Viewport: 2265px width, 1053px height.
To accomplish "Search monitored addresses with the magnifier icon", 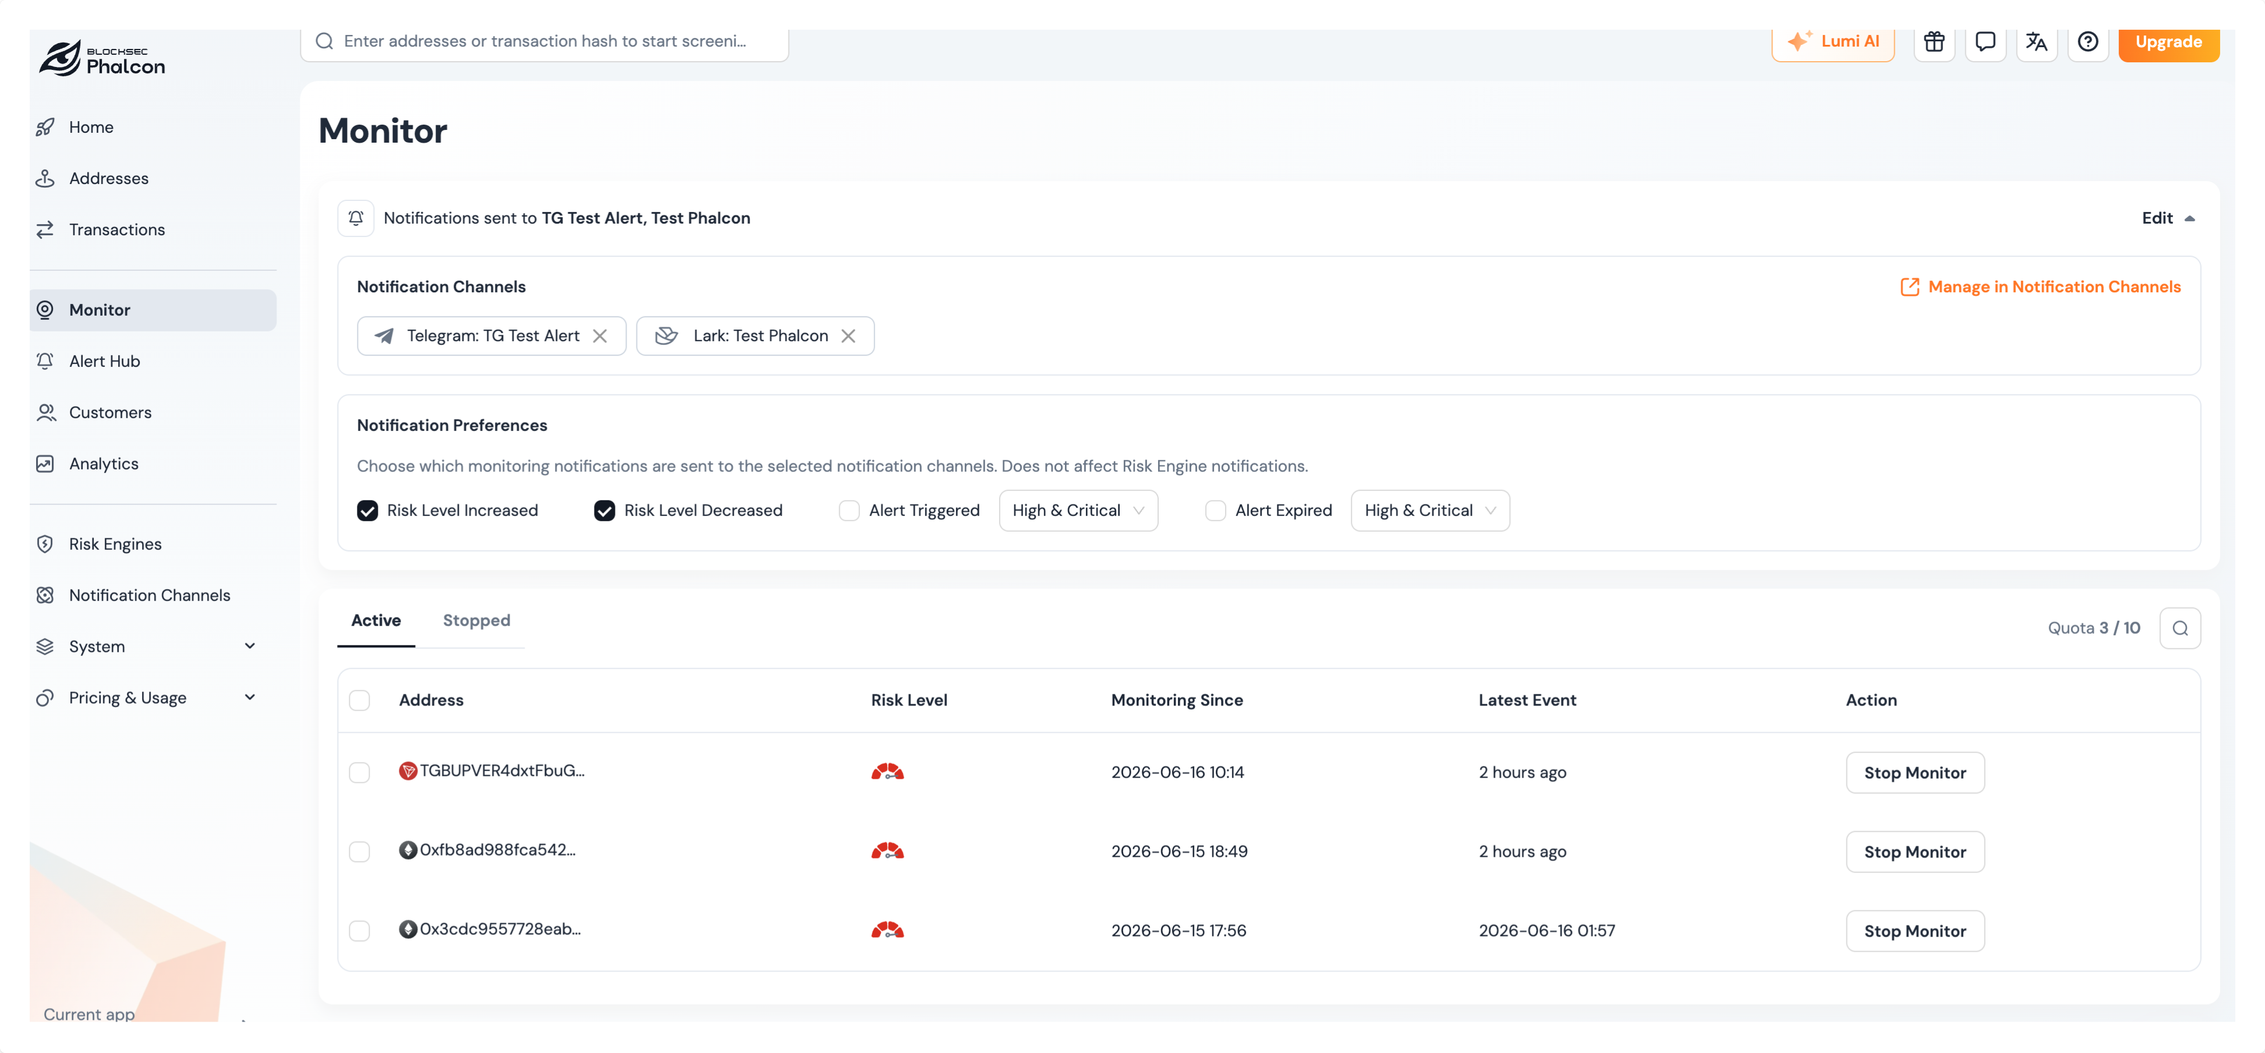I will 2180,628.
